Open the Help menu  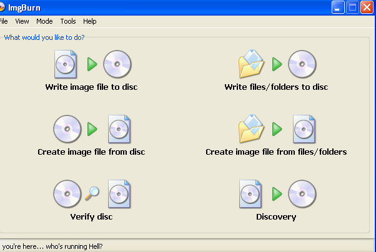90,21
